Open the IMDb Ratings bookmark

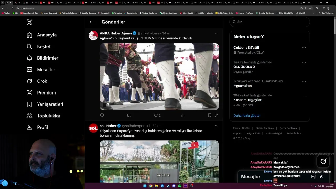(224, 13)
